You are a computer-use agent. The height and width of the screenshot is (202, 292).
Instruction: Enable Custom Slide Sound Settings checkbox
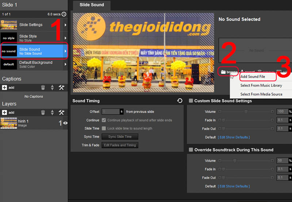191,101
